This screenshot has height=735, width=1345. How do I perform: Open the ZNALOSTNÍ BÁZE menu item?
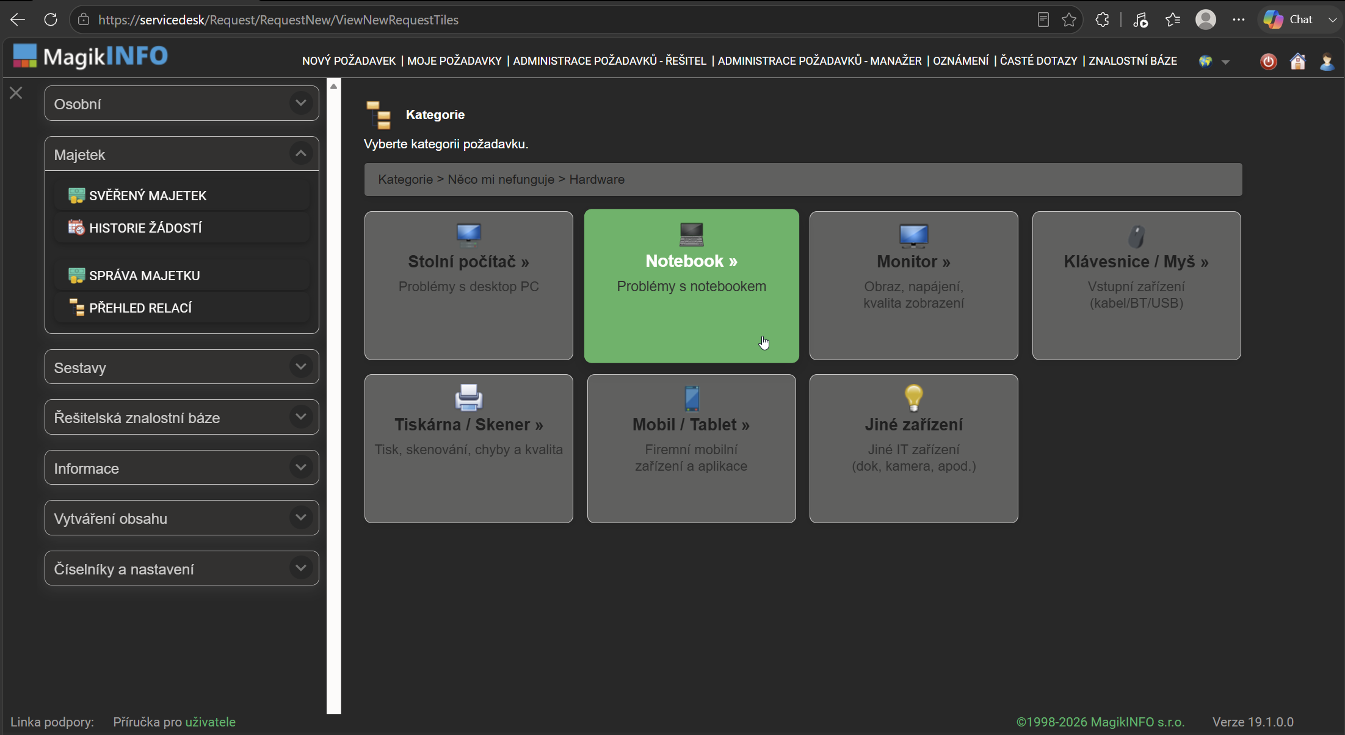[x=1133, y=61]
